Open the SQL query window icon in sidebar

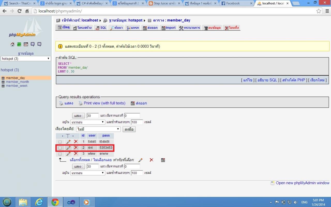(26, 44)
